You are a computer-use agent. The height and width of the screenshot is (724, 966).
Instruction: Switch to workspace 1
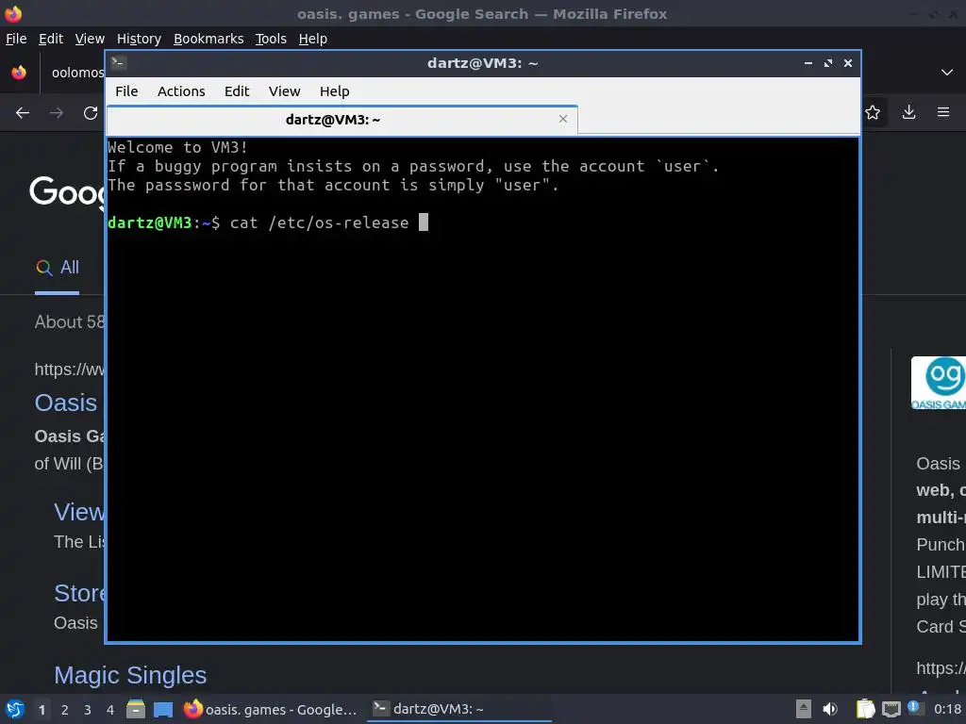[x=42, y=710]
